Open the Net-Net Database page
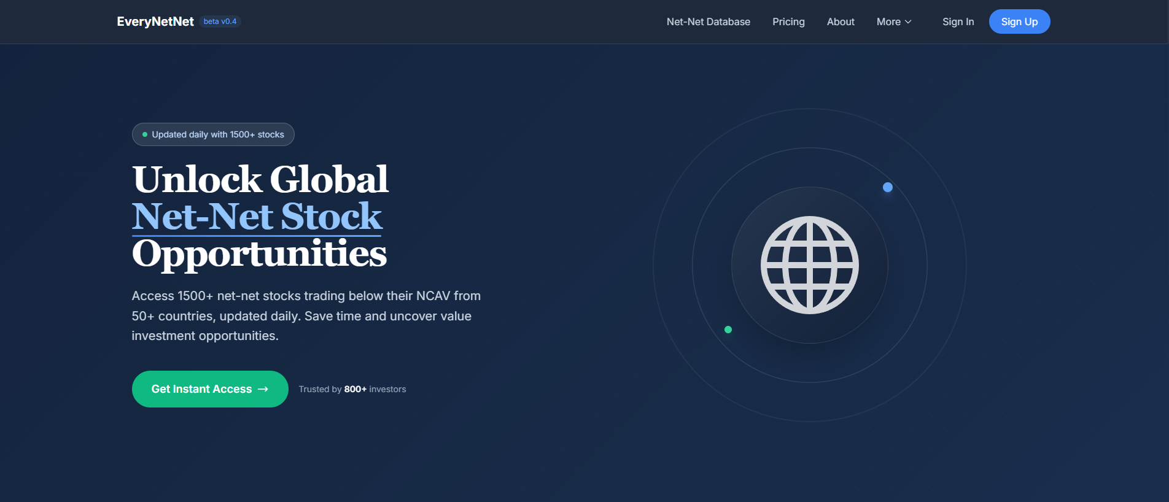This screenshot has height=502, width=1169. pyautogui.click(x=708, y=21)
